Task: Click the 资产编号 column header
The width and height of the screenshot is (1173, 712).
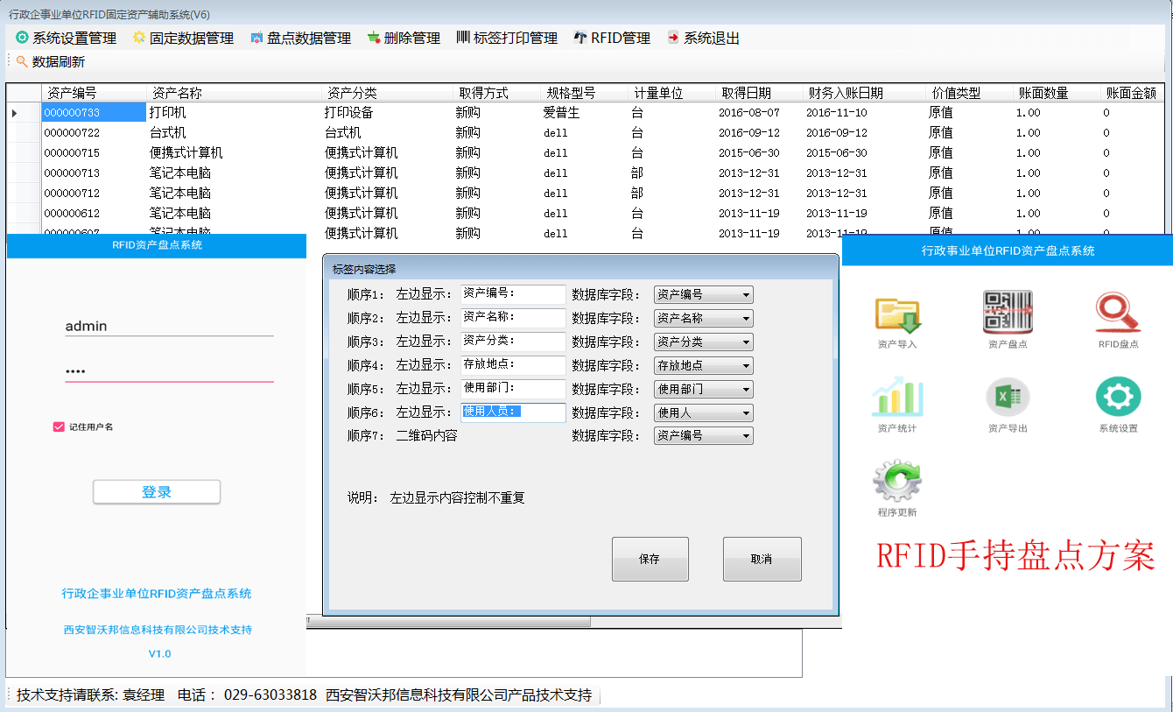Action: (94, 93)
